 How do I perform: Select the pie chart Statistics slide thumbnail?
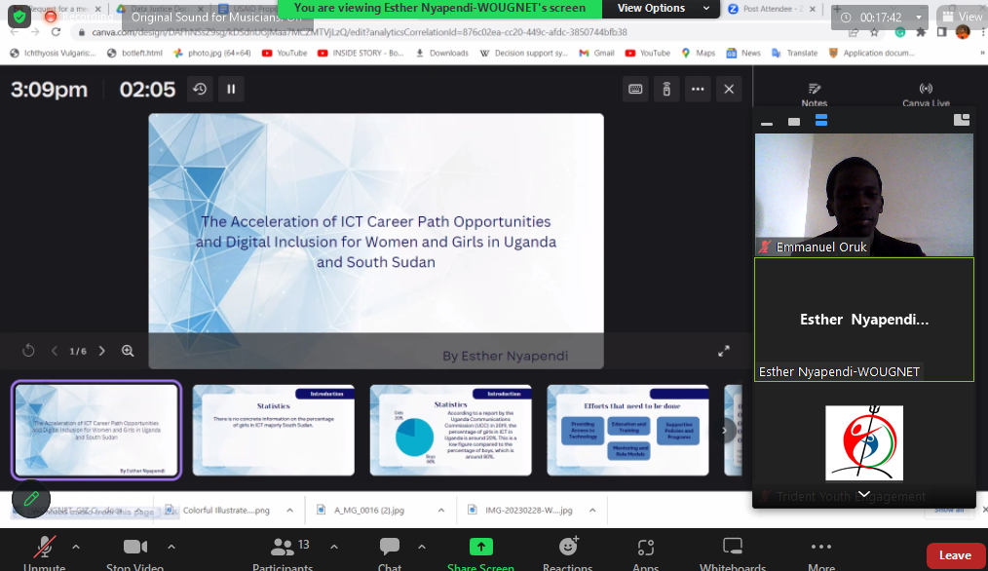coord(450,430)
